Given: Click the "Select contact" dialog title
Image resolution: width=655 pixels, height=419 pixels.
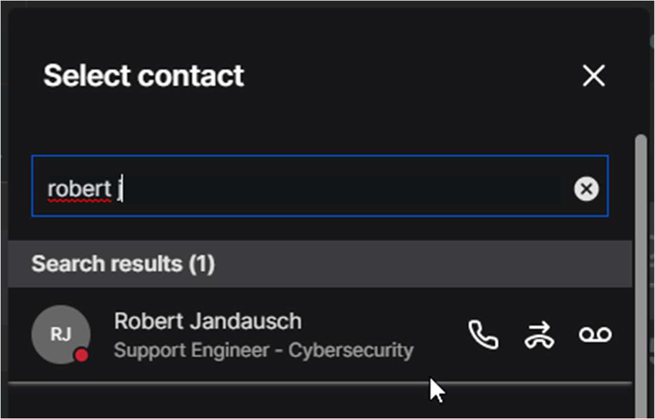Looking at the screenshot, I should tap(144, 76).
